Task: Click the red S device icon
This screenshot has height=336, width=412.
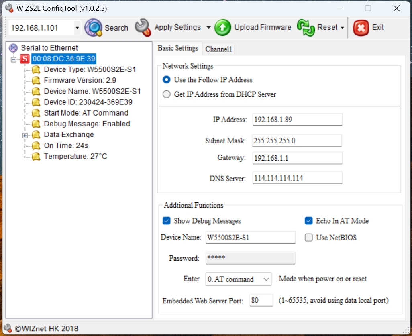Action: [25, 59]
